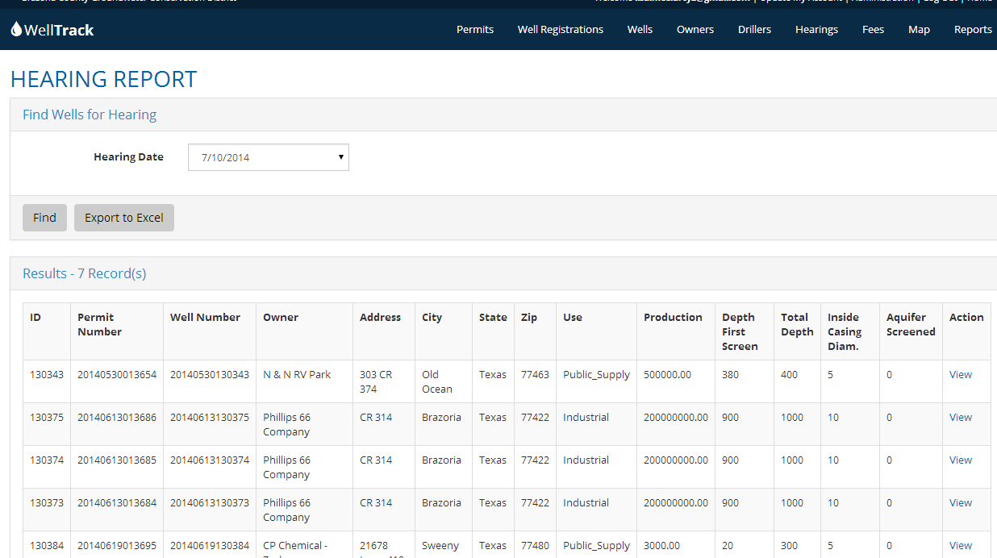Open the Fees navigation item

(x=873, y=29)
